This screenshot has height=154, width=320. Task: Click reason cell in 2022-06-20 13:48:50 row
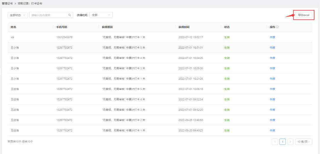tap(124, 120)
